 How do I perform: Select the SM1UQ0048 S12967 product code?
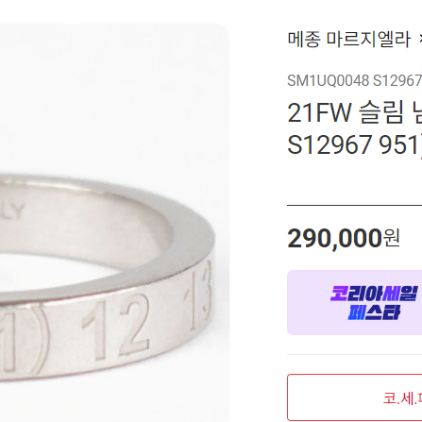point(354,81)
